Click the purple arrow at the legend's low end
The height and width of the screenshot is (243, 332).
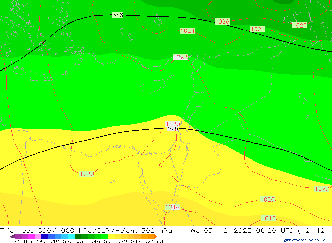pyautogui.click(x=12, y=236)
